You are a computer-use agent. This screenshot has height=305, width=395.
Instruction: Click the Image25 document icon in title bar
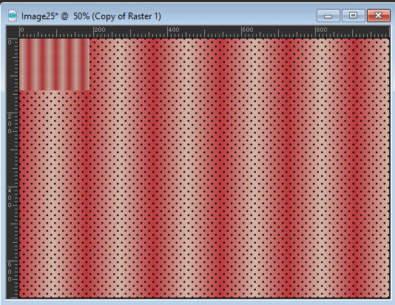click(x=13, y=16)
